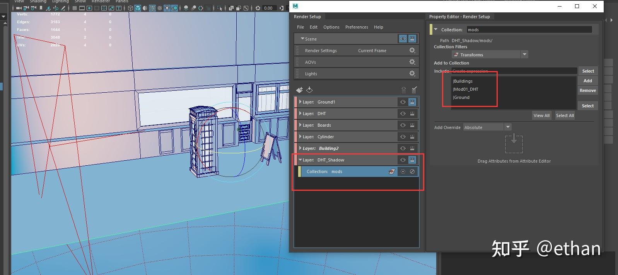
Task: Expand the Cylinder layer
Action: tap(300, 137)
